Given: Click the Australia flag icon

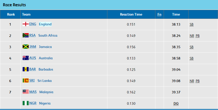Looking at the screenshot, I should [x=26, y=58].
